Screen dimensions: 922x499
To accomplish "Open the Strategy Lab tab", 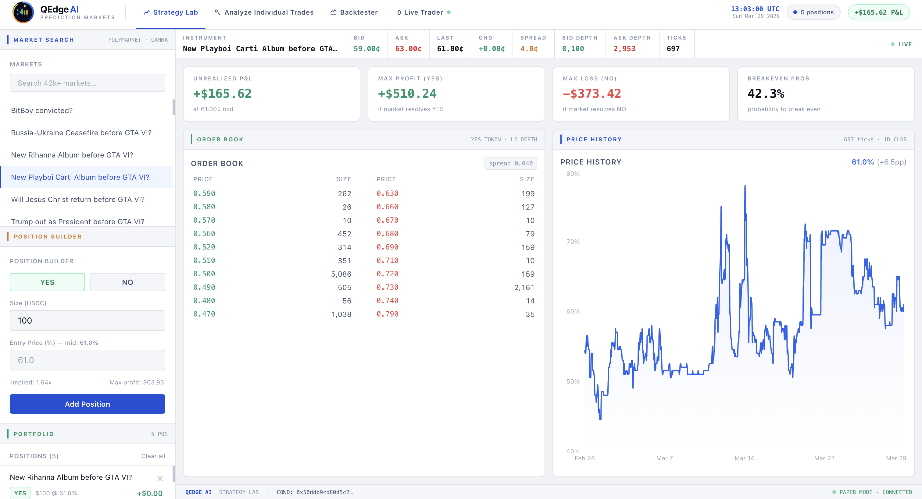I will point(171,12).
